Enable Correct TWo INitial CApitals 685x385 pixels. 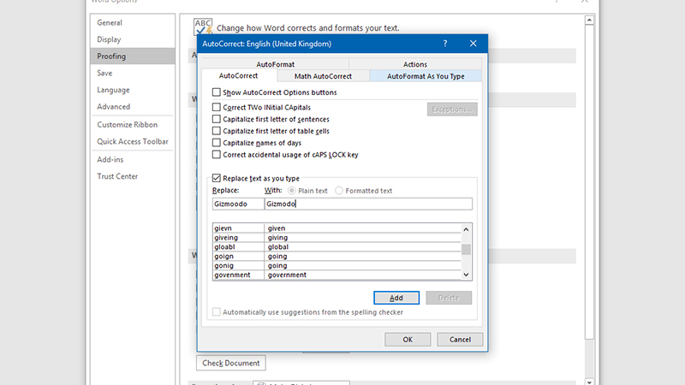(217, 107)
